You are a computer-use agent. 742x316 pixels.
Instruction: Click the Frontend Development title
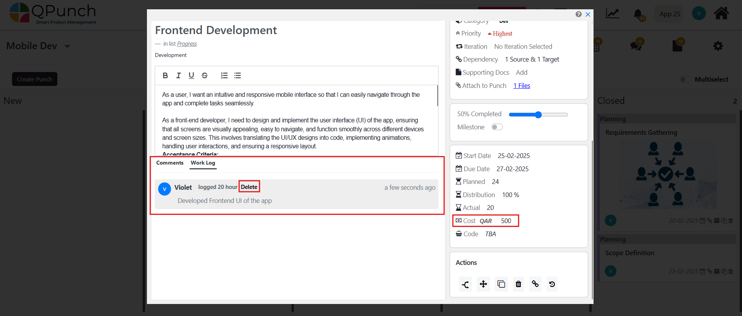216,30
